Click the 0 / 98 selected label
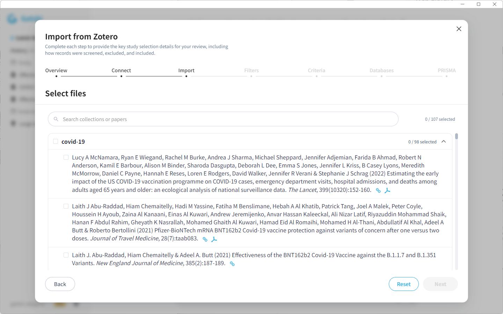 point(422,142)
